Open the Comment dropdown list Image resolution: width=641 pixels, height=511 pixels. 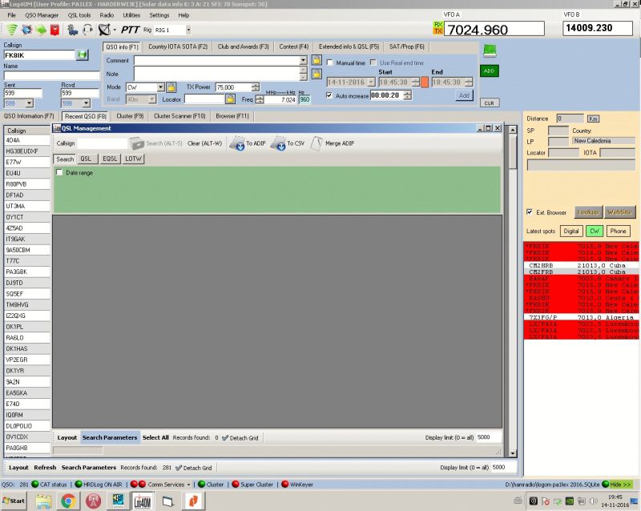[x=303, y=61]
